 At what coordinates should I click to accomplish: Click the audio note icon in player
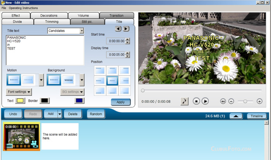[x=184, y=101]
